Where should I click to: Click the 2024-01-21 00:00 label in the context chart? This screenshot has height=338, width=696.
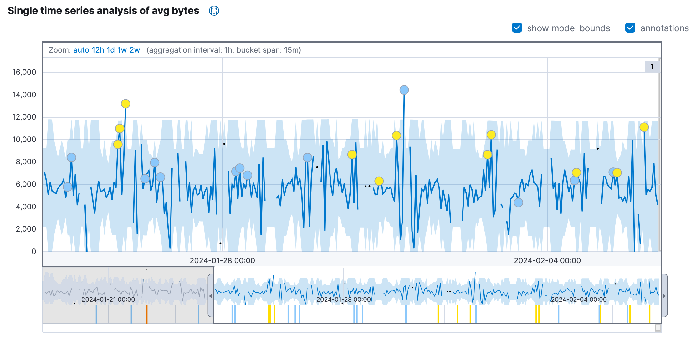(108, 300)
